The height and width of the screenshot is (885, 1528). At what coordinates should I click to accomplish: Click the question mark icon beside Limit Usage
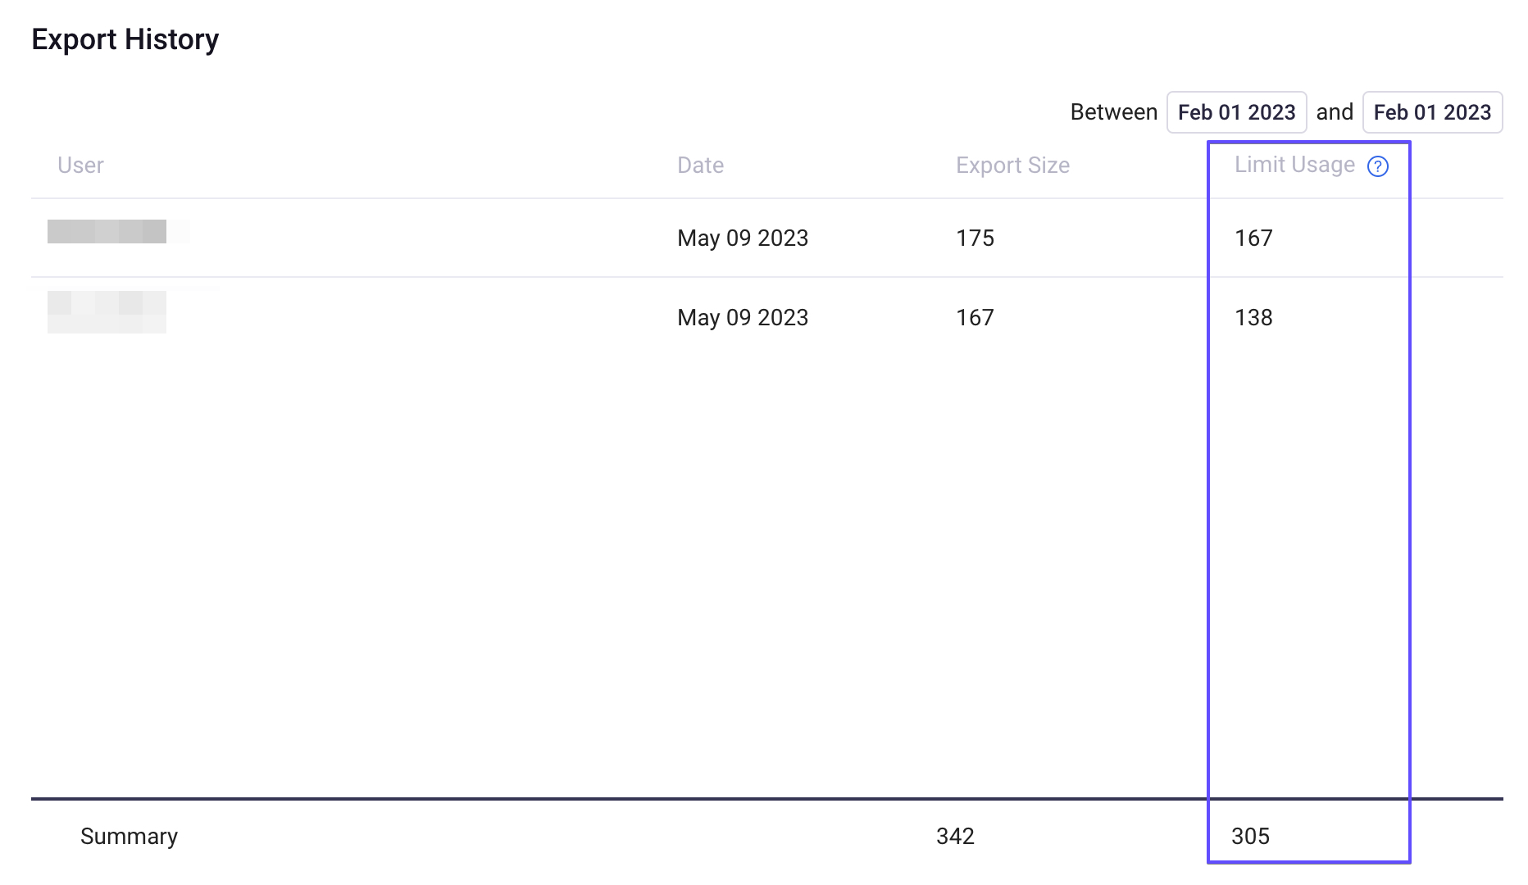click(1379, 166)
